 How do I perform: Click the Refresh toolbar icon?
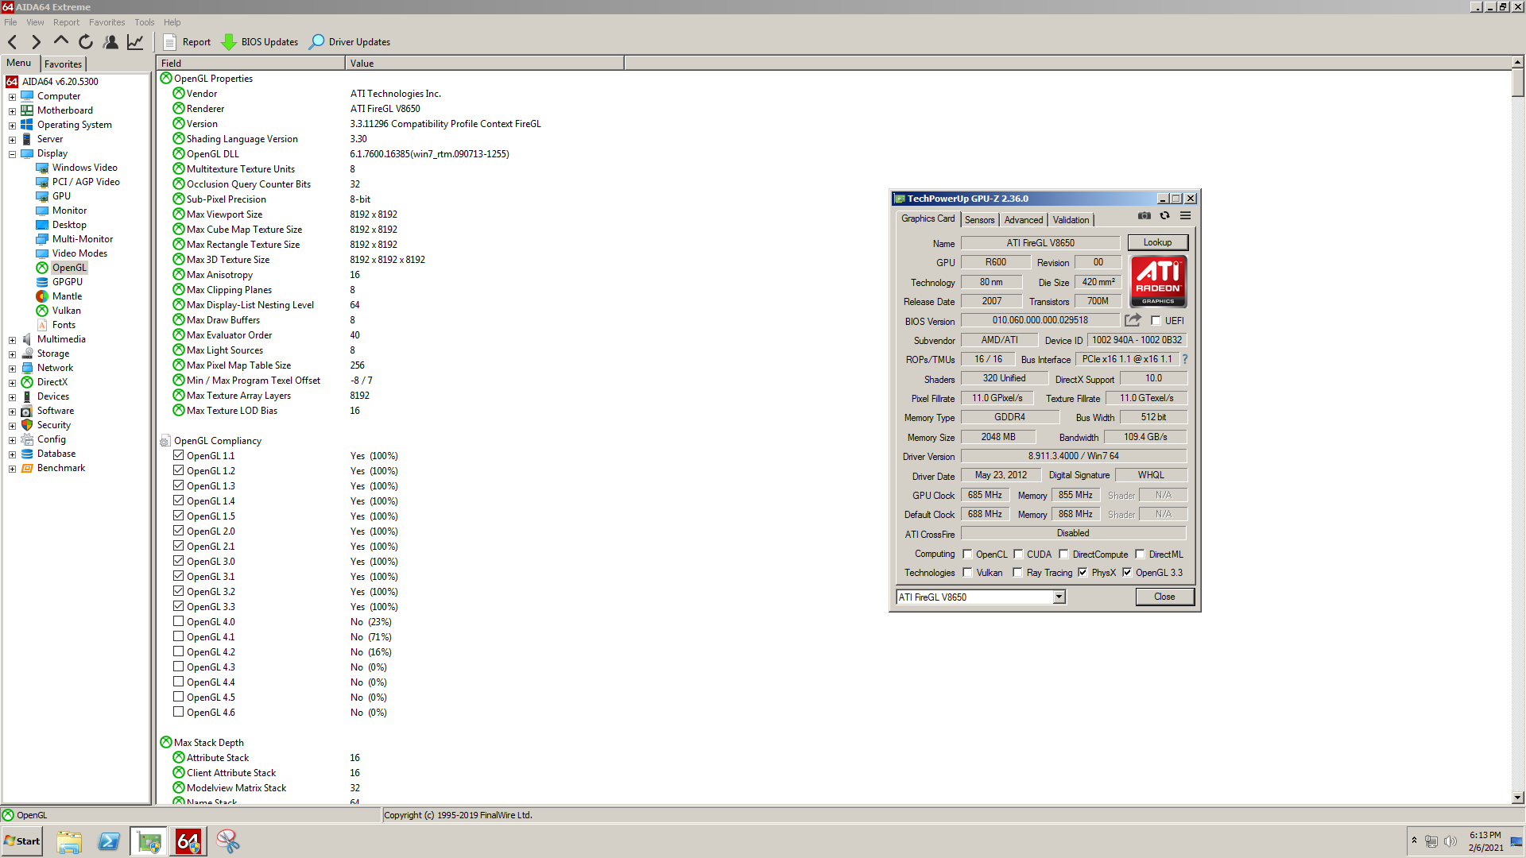[x=86, y=42]
